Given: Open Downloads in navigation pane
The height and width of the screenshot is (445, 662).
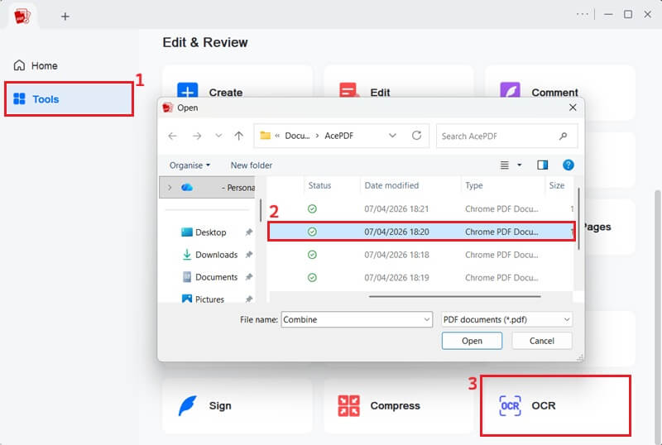Looking at the screenshot, I should click(210, 255).
